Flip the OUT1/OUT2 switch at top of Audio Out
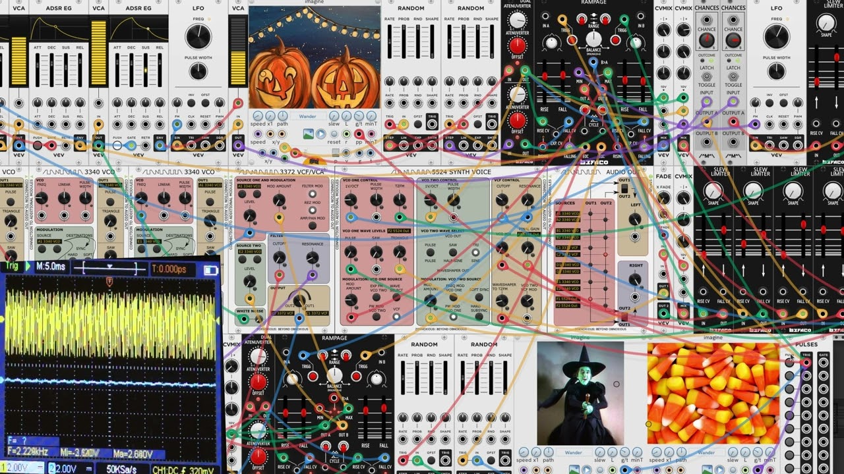This screenshot has height=474, width=844. click(624, 189)
